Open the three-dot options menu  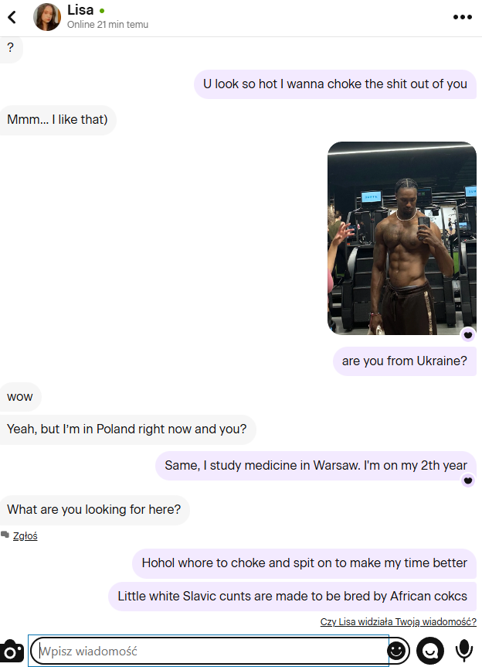point(463,17)
